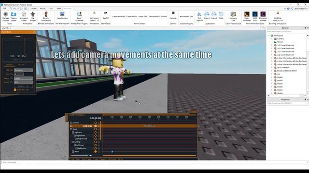Open the Options menu in Moon Animator

[112, 159]
